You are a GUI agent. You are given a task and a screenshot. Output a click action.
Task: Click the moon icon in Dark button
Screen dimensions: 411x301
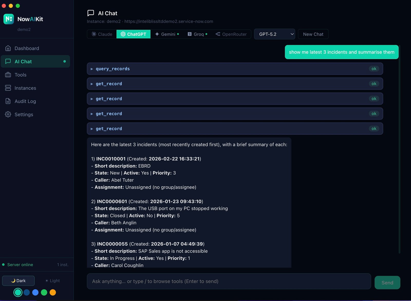click(x=13, y=281)
